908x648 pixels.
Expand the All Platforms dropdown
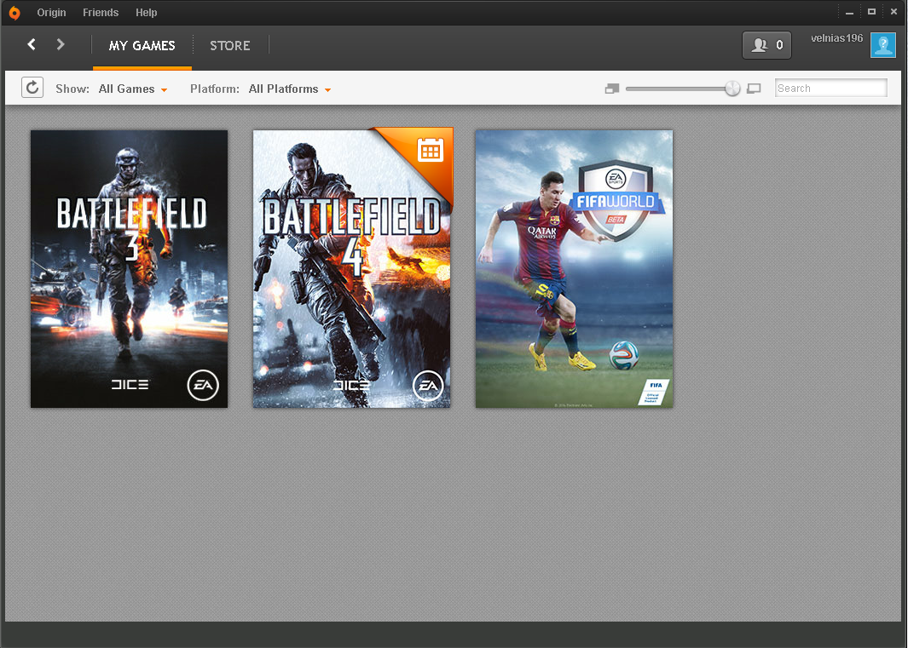pyautogui.click(x=290, y=89)
